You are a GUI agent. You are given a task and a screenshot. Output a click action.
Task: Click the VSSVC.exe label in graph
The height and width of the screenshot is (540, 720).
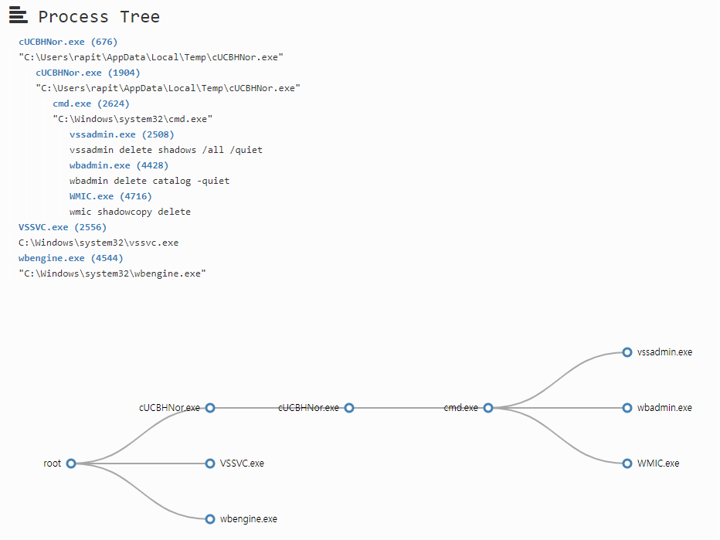point(242,464)
